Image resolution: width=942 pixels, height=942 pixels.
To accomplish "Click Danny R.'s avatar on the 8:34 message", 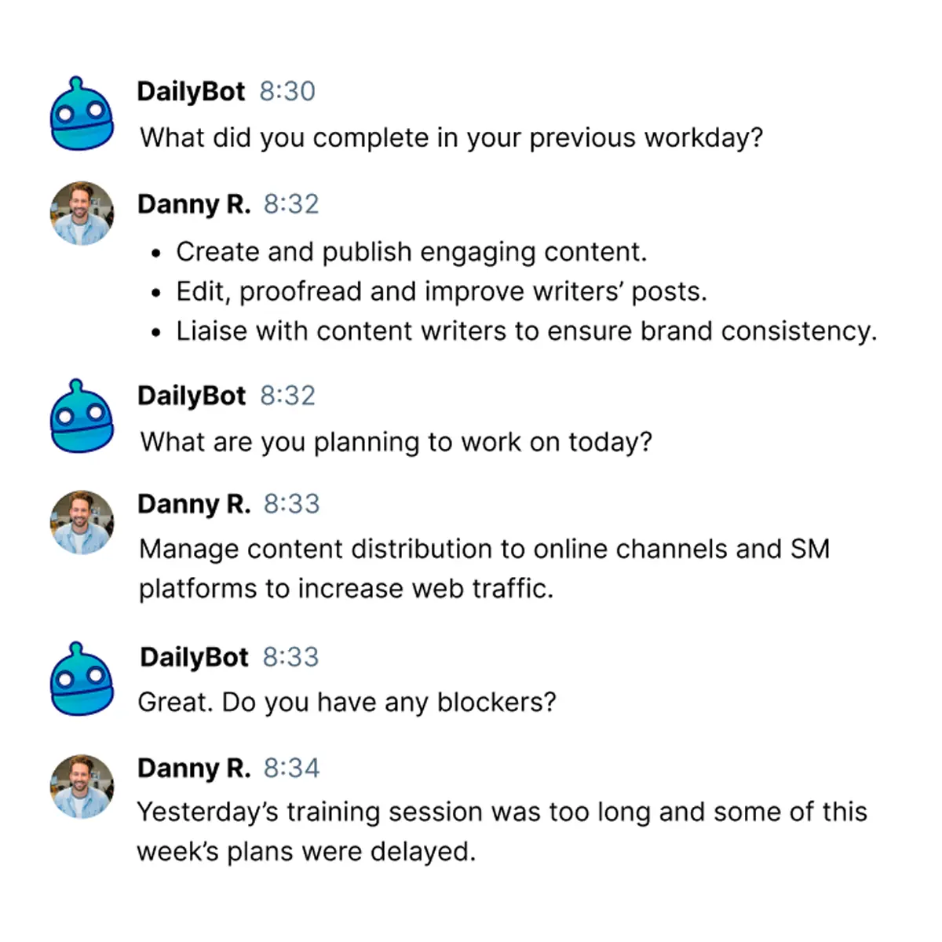I will point(82,787).
